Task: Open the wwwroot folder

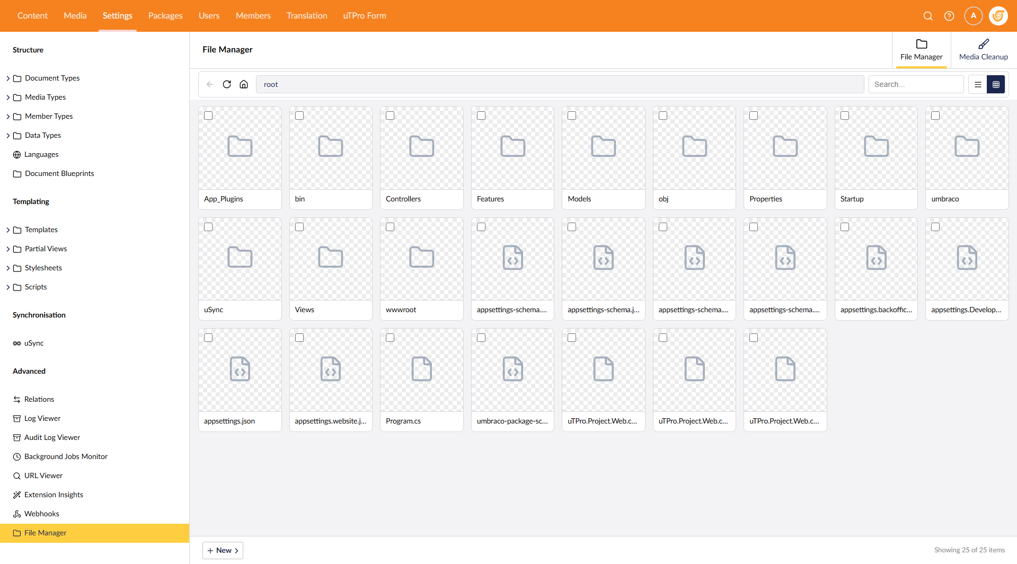Action: pyautogui.click(x=421, y=269)
